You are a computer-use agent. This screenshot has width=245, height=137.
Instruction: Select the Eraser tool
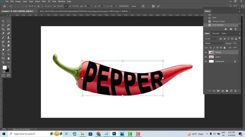(x=8, y=41)
